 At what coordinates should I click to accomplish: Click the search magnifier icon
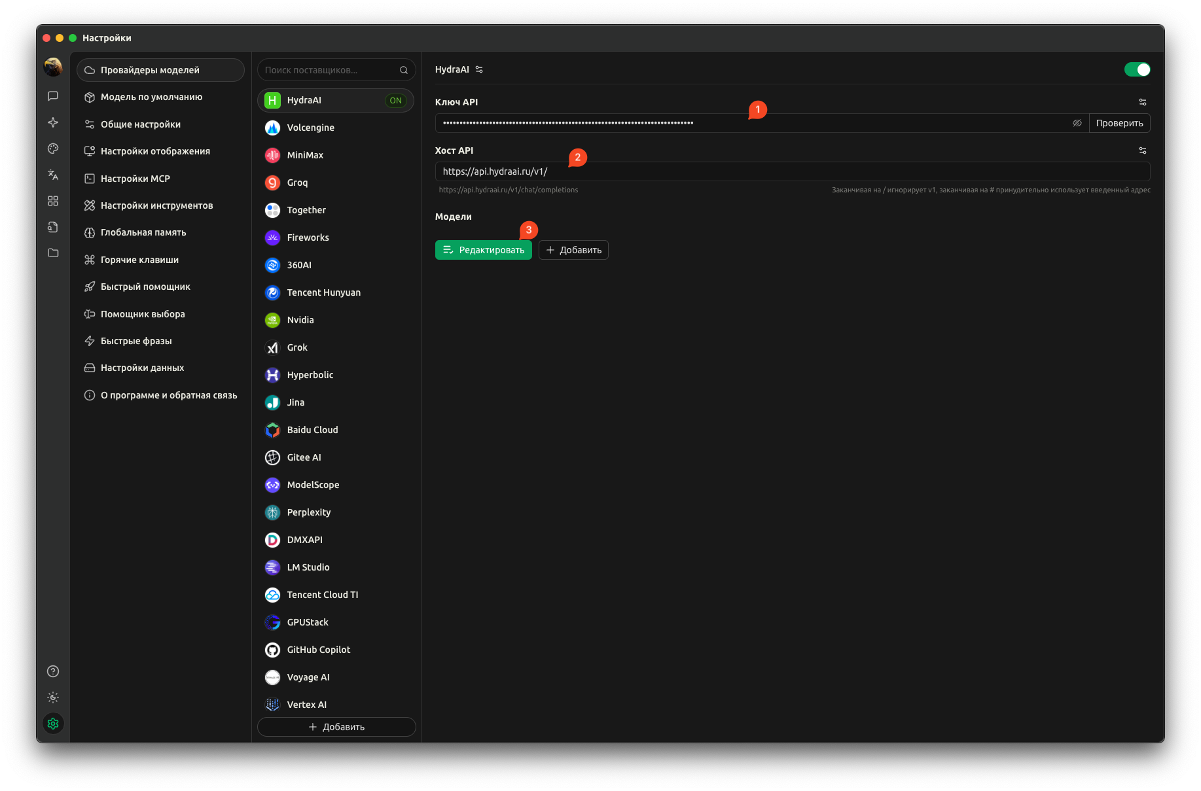coord(404,70)
